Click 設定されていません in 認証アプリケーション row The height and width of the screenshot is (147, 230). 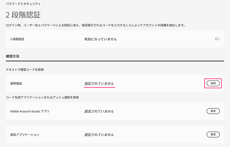point(99,134)
